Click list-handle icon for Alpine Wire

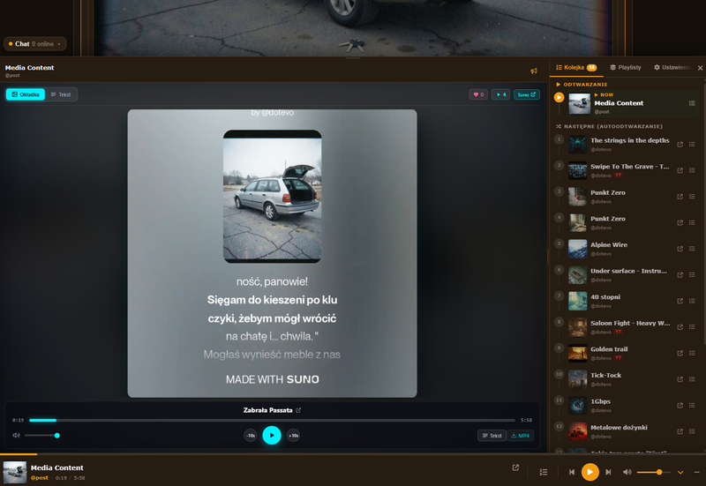692,249
